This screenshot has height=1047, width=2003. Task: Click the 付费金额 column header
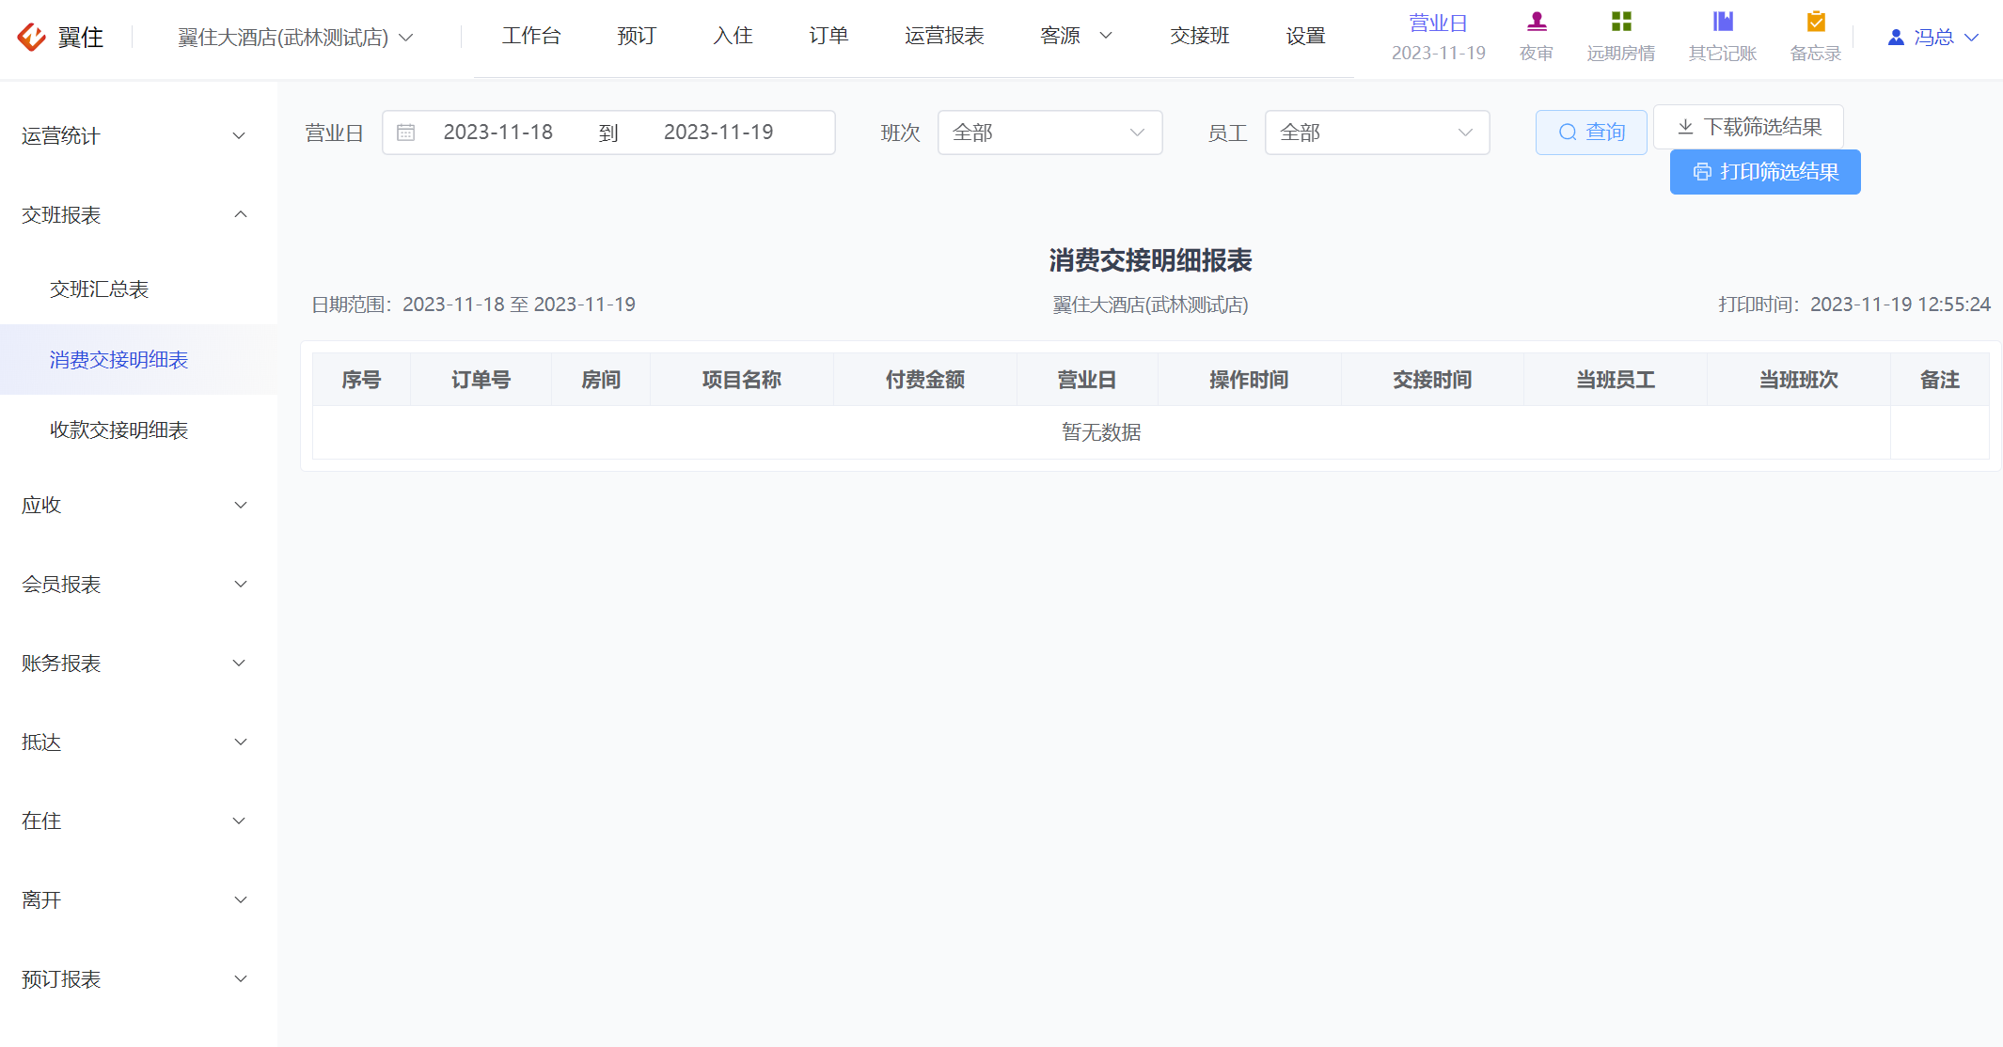tap(924, 380)
